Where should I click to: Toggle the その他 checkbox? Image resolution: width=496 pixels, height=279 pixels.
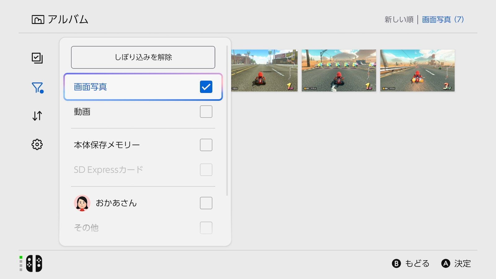pos(206,228)
